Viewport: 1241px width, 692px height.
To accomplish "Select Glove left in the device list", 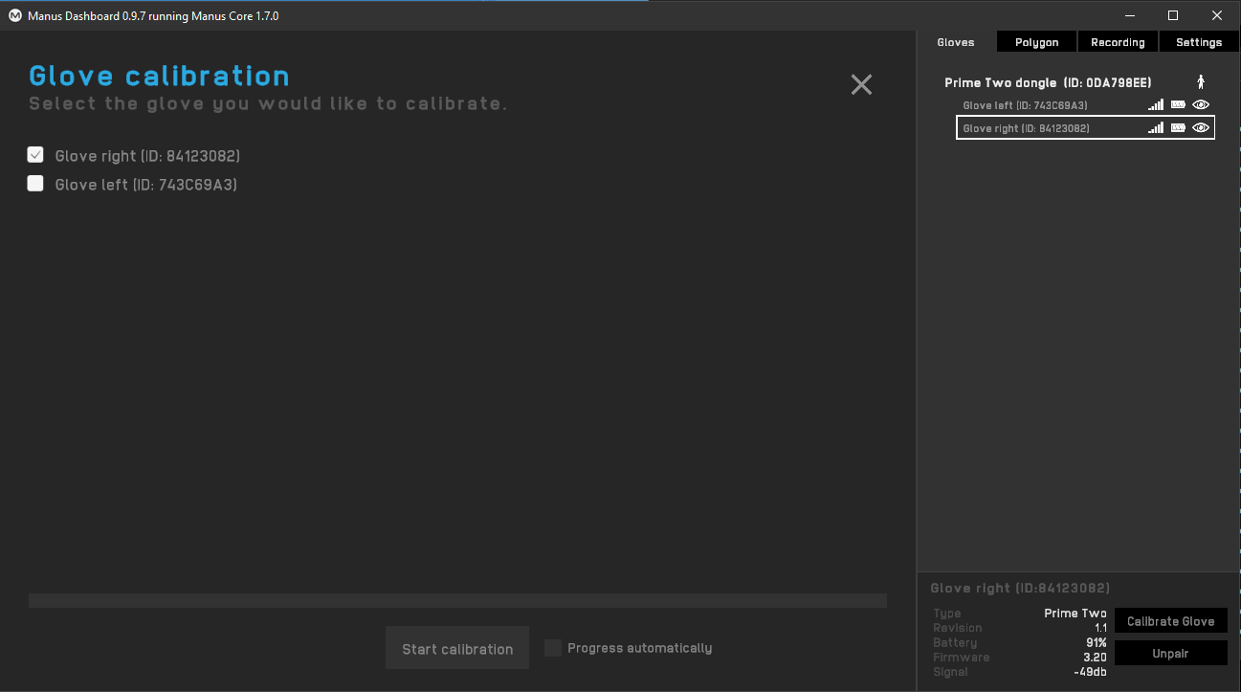I will (1025, 105).
